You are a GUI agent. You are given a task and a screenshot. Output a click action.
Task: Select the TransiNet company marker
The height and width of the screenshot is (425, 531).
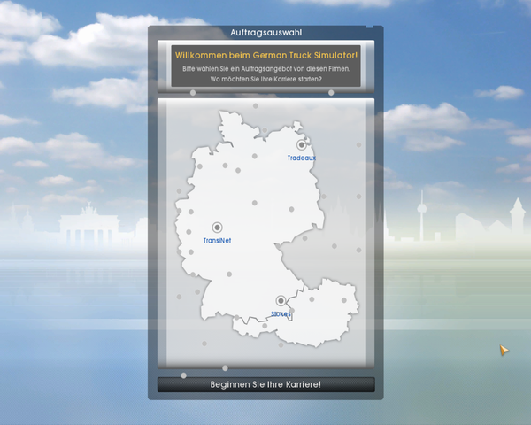[x=218, y=228]
